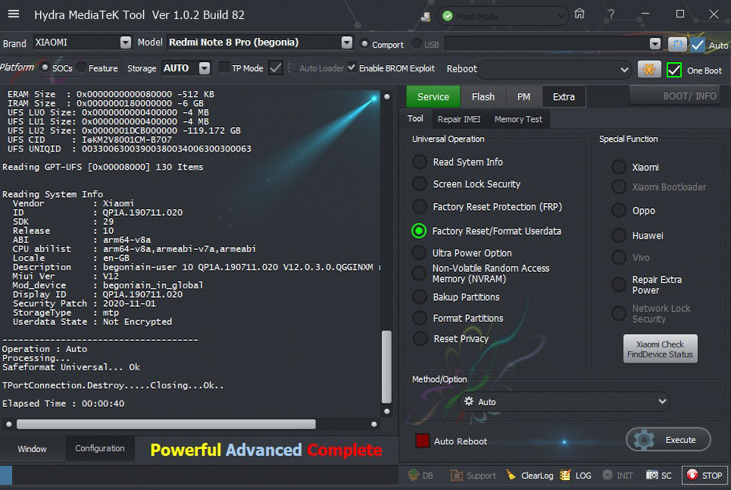Select the Comport radio button
The width and height of the screenshot is (731, 490).
tap(364, 44)
